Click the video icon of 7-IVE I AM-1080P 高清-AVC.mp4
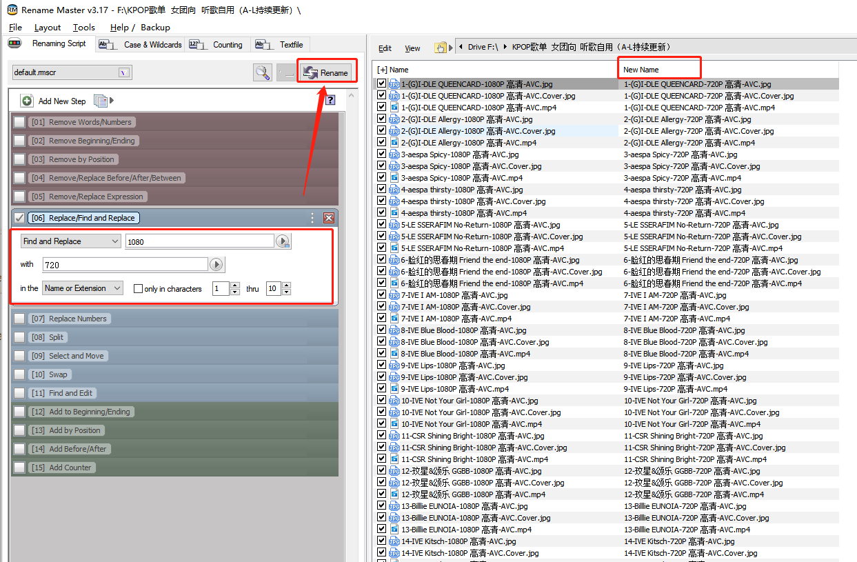The width and height of the screenshot is (857, 562). click(x=394, y=319)
